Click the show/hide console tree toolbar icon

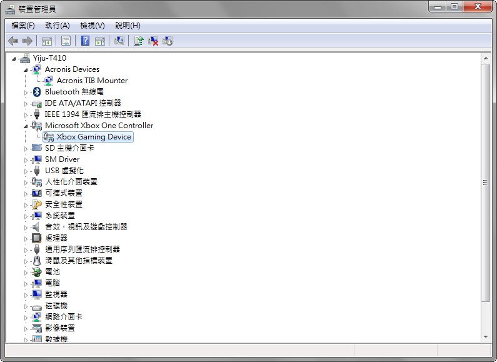(x=46, y=41)
